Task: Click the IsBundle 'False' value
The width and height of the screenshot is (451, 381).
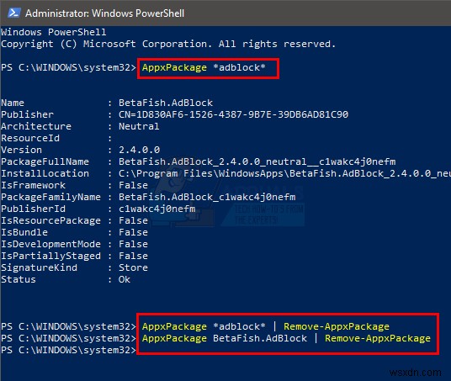Action: (133, 232)
